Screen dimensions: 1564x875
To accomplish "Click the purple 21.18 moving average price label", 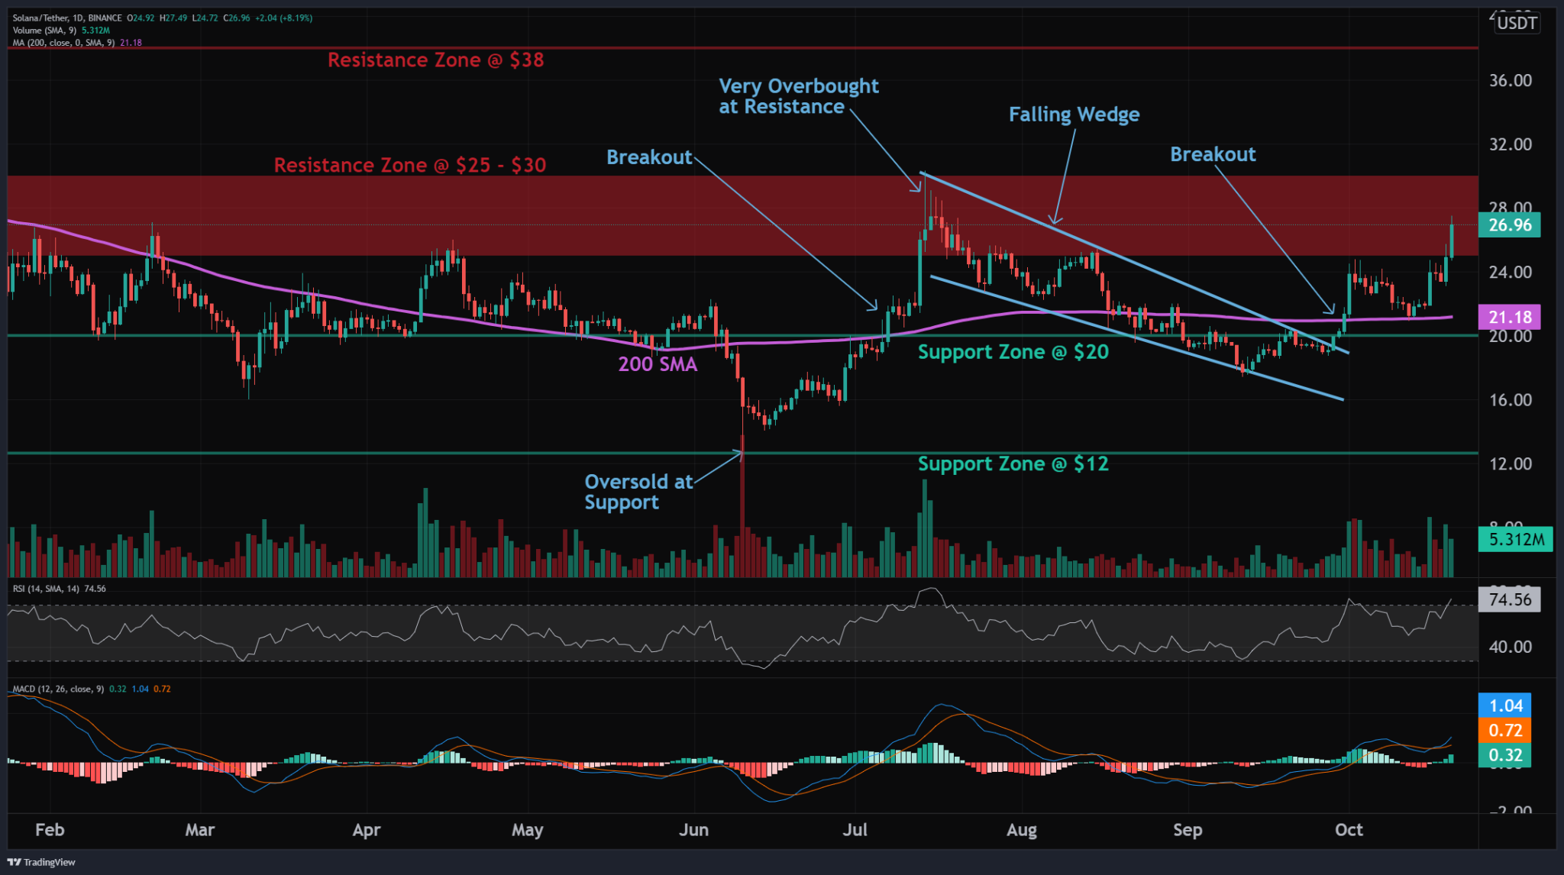I will [x=1510, y=315].
